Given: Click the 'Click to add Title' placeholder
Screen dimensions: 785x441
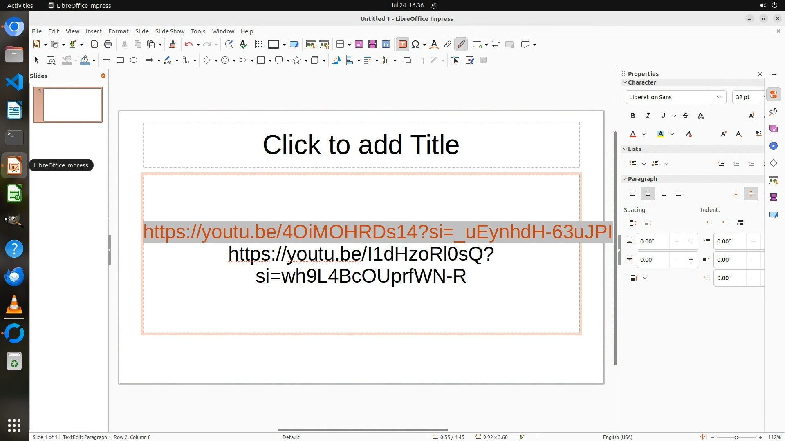Looking at the screenshot, I should click(361, 145).
